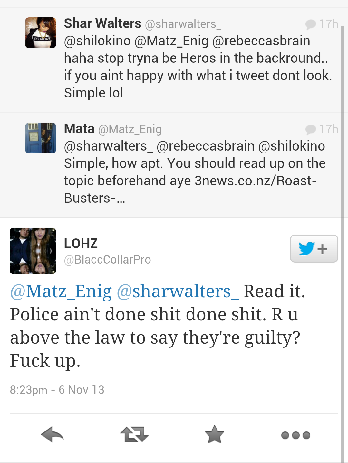Favorite the tweet with the star icon
This screenshot has height=463, width=348.
coord(215,434)
